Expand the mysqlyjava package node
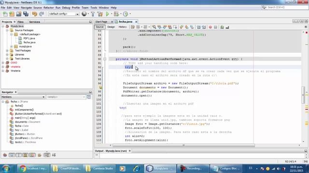Viewport: 309px width, 173px height. (x=11, y=47)
